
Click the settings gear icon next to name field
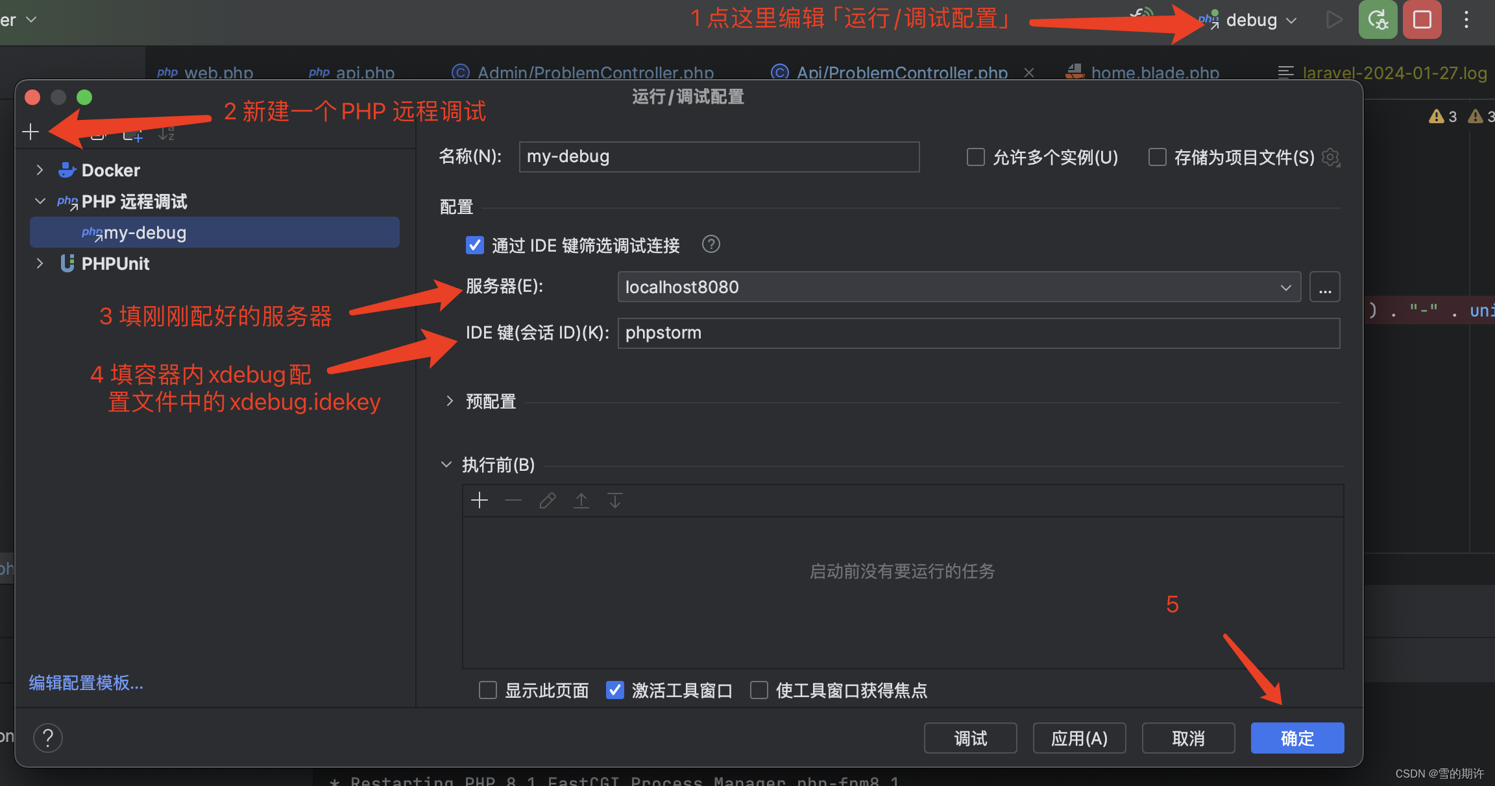[x=1334, y=157]
